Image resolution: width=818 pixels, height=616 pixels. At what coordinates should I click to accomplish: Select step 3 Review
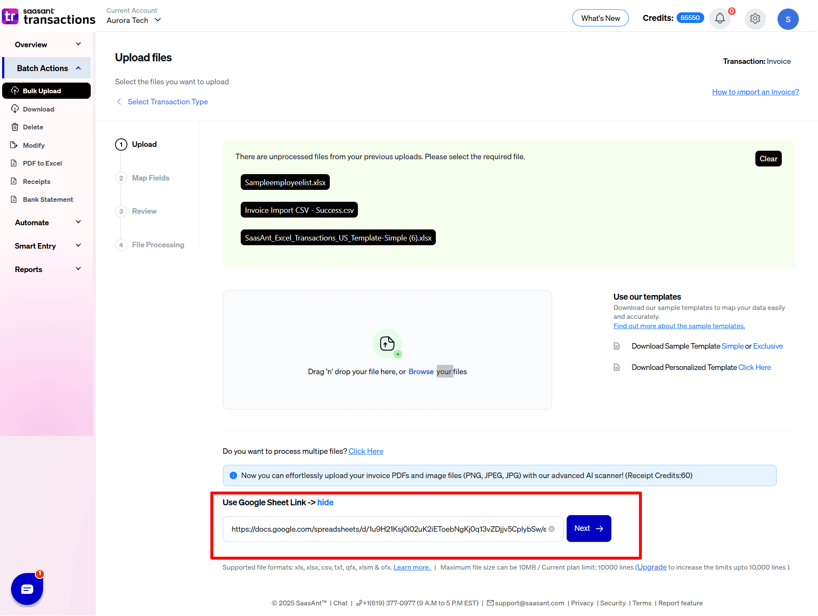point(136,211)
